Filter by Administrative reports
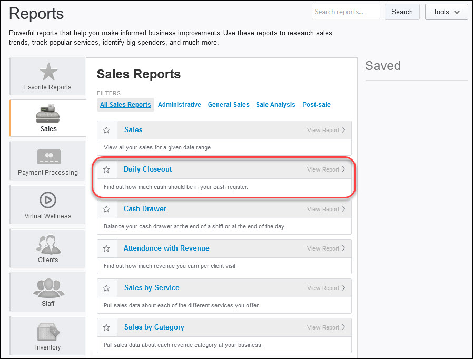 click(x=180, y=105)
